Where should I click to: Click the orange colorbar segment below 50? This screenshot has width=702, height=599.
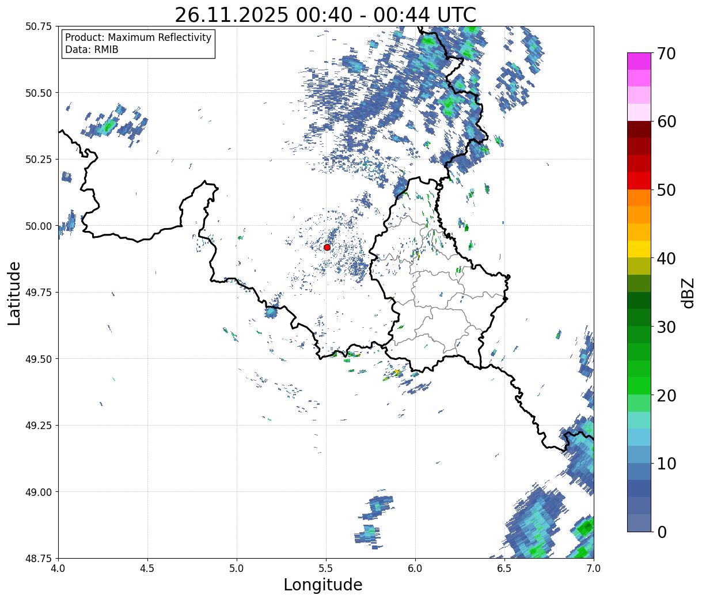pos(639,198)
